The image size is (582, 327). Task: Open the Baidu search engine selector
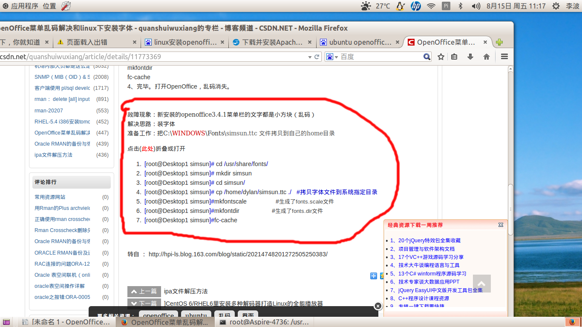click(x=332, y=57)
